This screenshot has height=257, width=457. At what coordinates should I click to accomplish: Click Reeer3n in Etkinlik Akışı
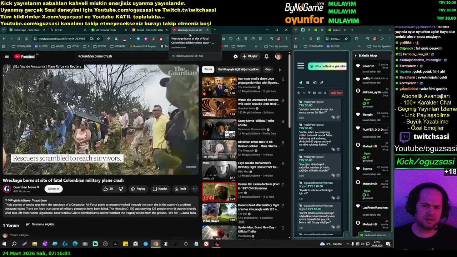pos(368,66)
